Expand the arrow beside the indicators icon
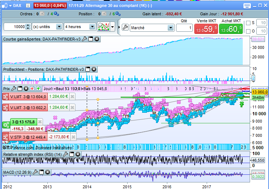Screen dimensions: 269x189 pos(112,27)
